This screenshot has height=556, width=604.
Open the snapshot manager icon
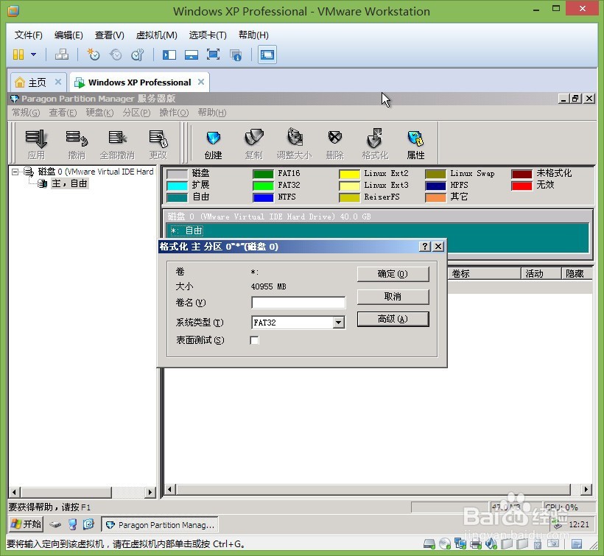click(x=138, y=54)
